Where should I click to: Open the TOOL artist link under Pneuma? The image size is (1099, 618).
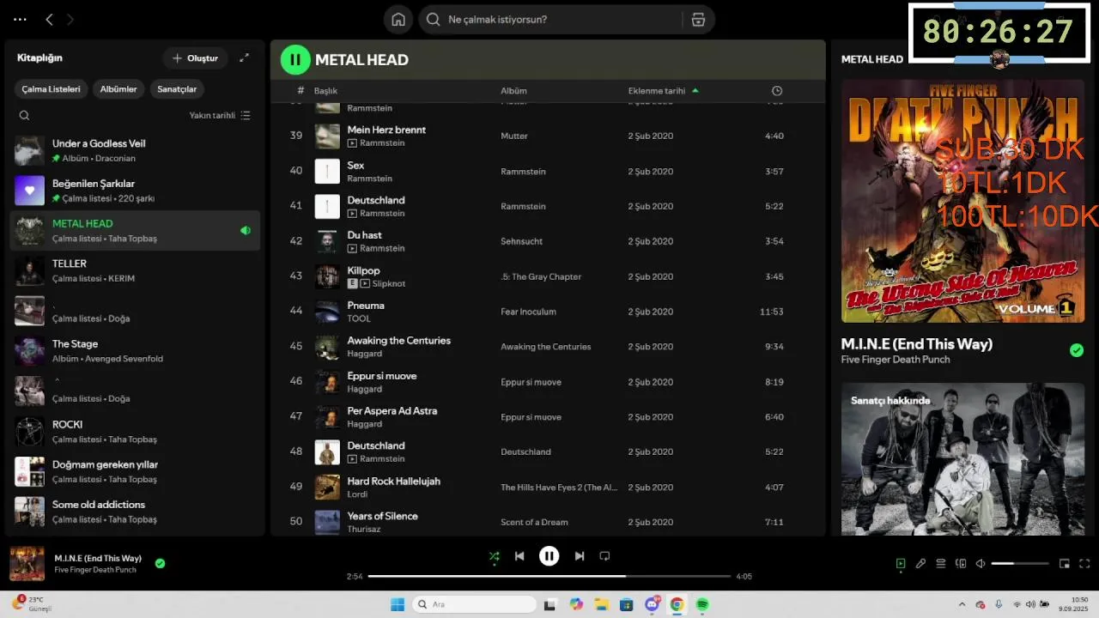tap(359, 318)
